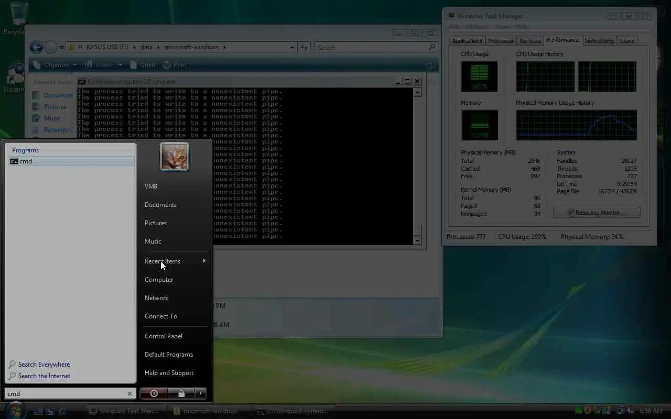Open VM8 user folder from Start menu
This screenshot has height=419, width=671.
point(151,186)
